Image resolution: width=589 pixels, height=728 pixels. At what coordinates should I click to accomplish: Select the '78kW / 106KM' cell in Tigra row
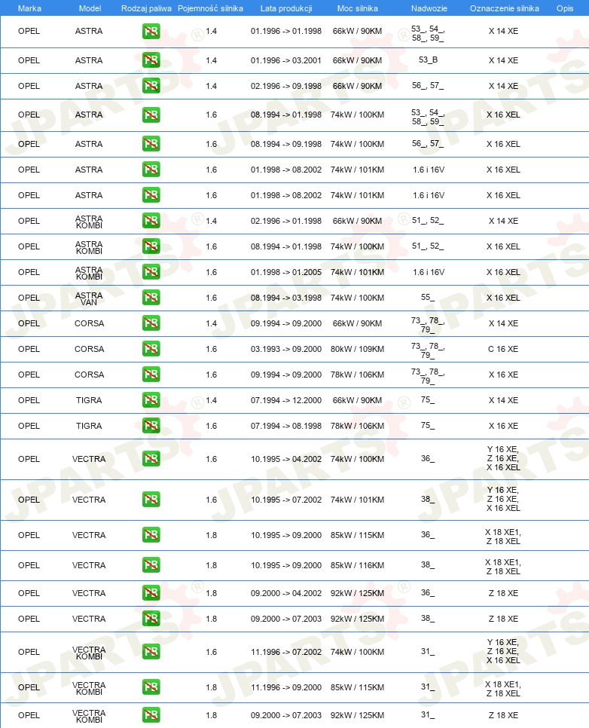[x=357, y=426]
